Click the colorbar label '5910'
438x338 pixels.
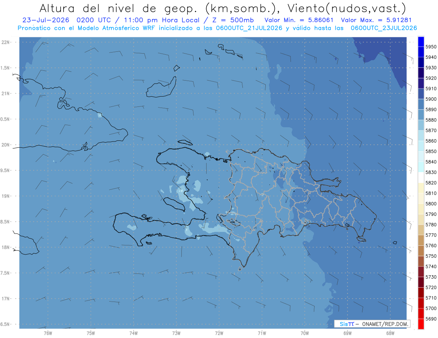pos(431,88)
